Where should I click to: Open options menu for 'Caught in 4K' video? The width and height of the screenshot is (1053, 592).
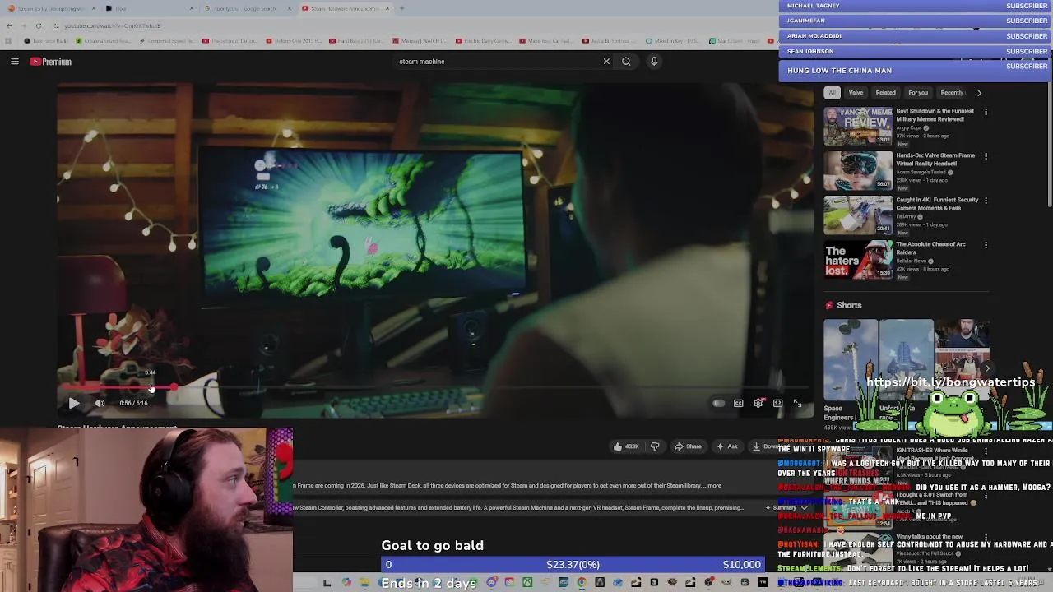(986, 201)
